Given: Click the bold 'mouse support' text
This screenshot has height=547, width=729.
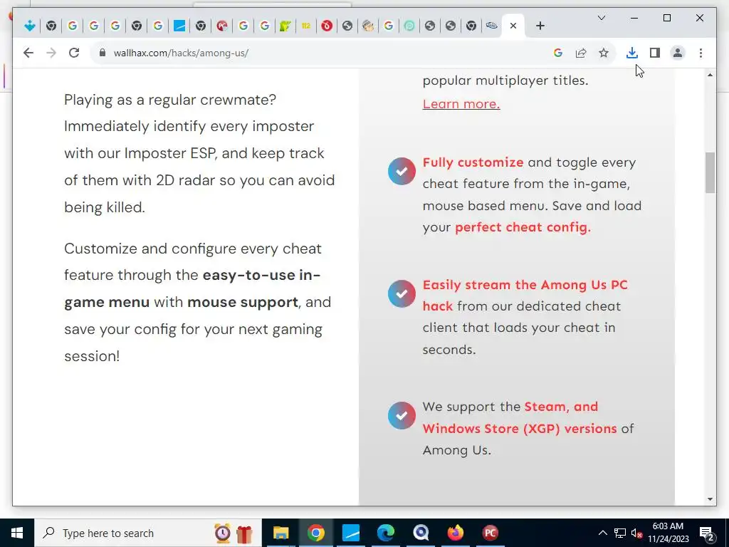Looking at the screenshot, I should click(243, 302).
